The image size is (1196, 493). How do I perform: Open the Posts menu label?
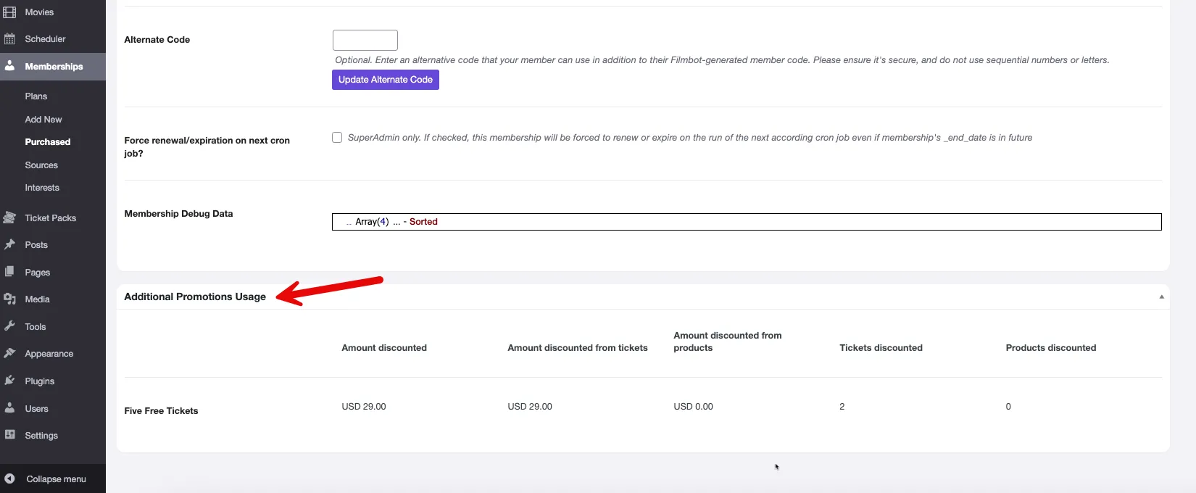[x=36, y=245]
